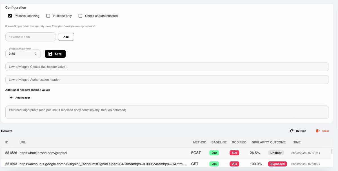The width and height of the screenshot is (338, 171).
Task: Click the 0.85 similarity value field
Action: click(23, 54)
